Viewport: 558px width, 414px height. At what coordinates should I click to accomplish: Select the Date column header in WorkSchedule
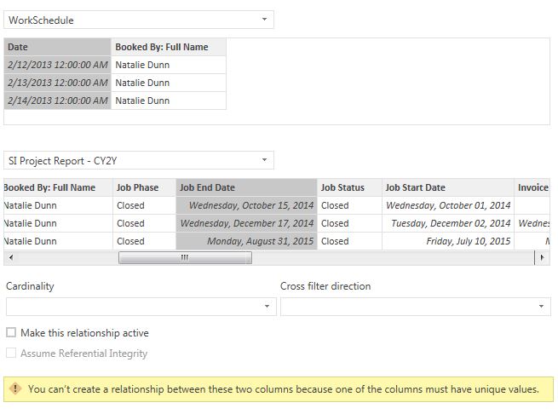point(57,47)
